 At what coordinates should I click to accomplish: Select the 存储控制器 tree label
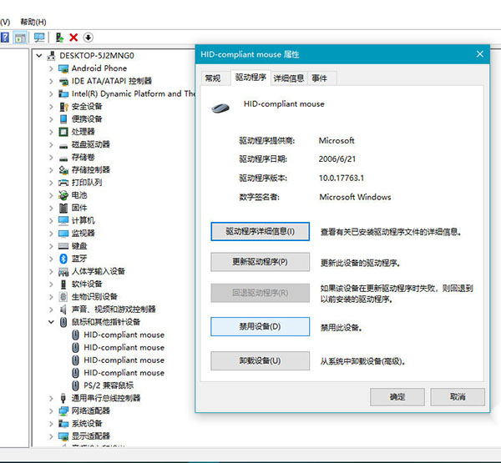tap(91, 170)
